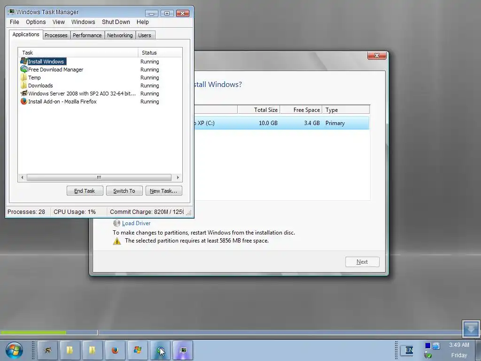The height and width of the screenshot is (361, 481).
Task: Switch to the Users tab
Action: click(x=145, y=35)
